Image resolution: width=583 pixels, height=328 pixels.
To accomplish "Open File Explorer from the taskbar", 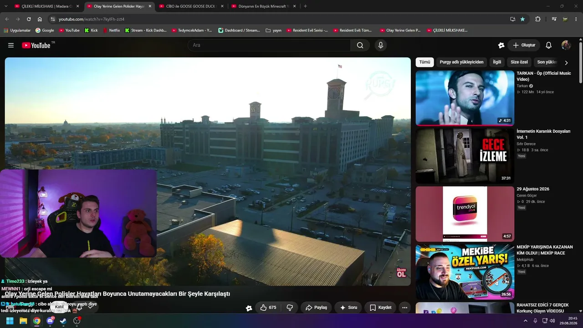I will point(23,321).
